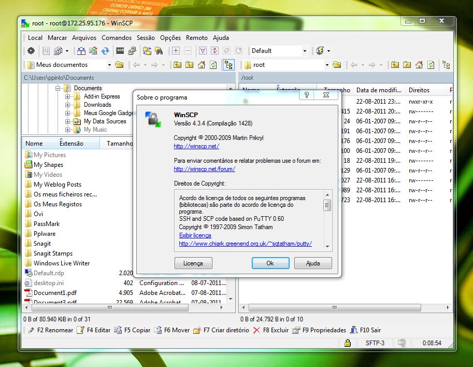Click the F8 Excluir red X icon
This screenshot has height=367, width=473.
[x=256, y=330]
